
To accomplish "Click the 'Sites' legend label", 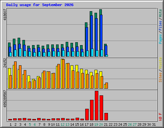I will pyautogui.click(x=160, y=77).
